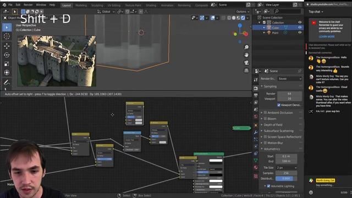The width and height of the screenshot is (352, 198).
Task: Open the Window menu
Action: click(x=41, y=5)
